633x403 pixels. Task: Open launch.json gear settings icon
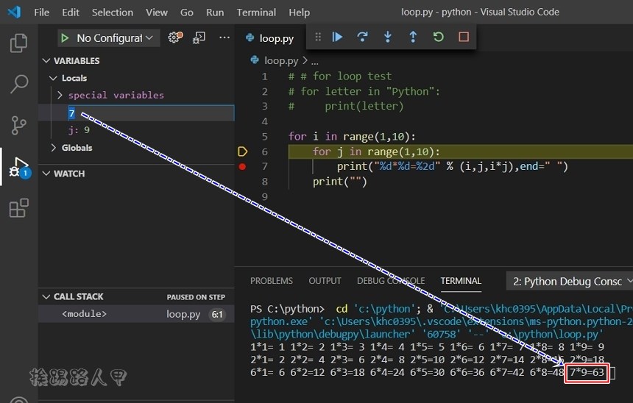(x=174, y=38)
